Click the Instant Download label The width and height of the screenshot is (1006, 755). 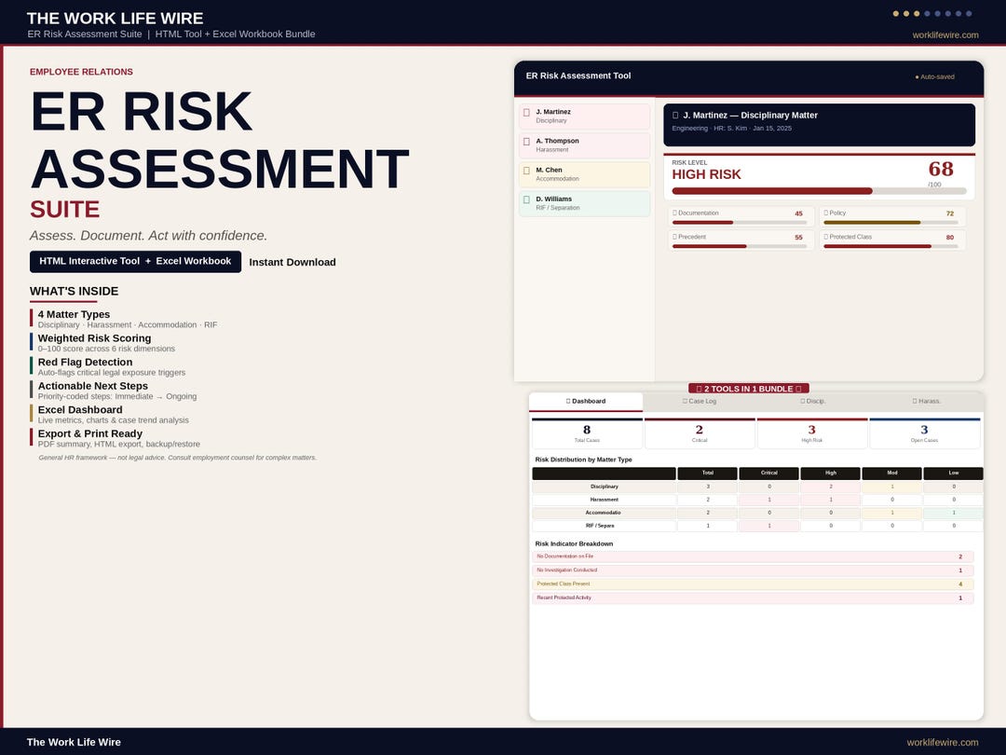coord(292,262)
